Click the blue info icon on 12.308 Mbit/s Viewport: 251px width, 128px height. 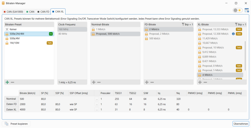[x=233, y=34]
